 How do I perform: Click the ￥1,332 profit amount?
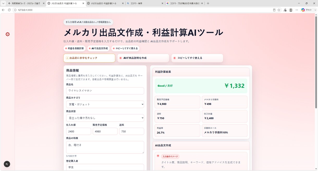click(x=234, y=86)
